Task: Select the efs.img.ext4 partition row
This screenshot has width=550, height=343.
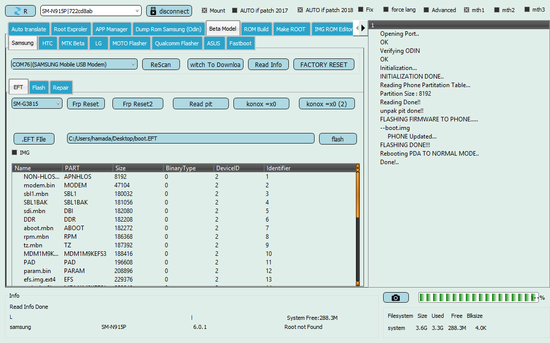Action: (184, 279)
